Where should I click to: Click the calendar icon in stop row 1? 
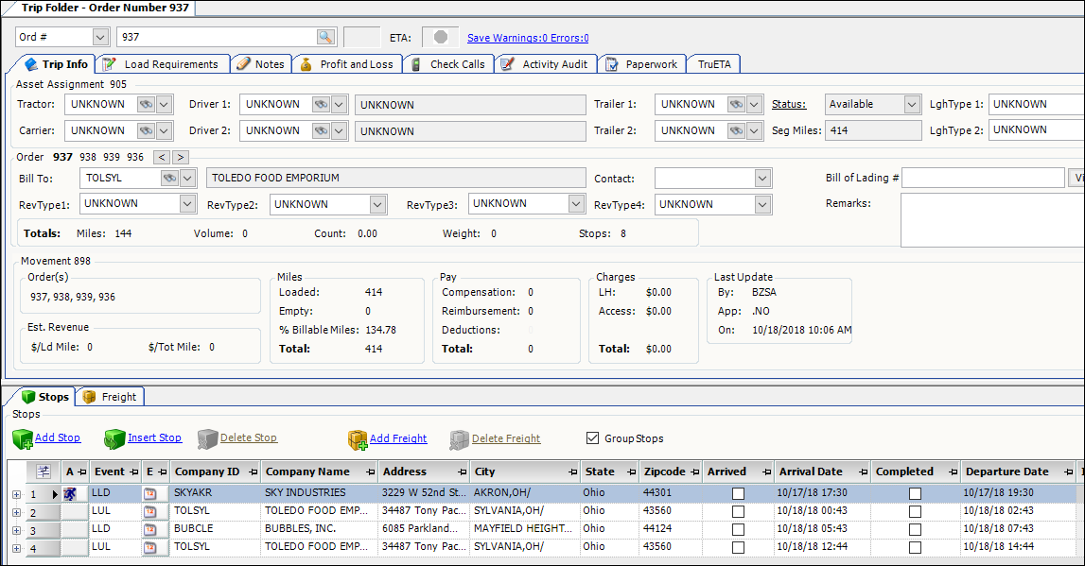pyautogui.click(x=150, y=493)
